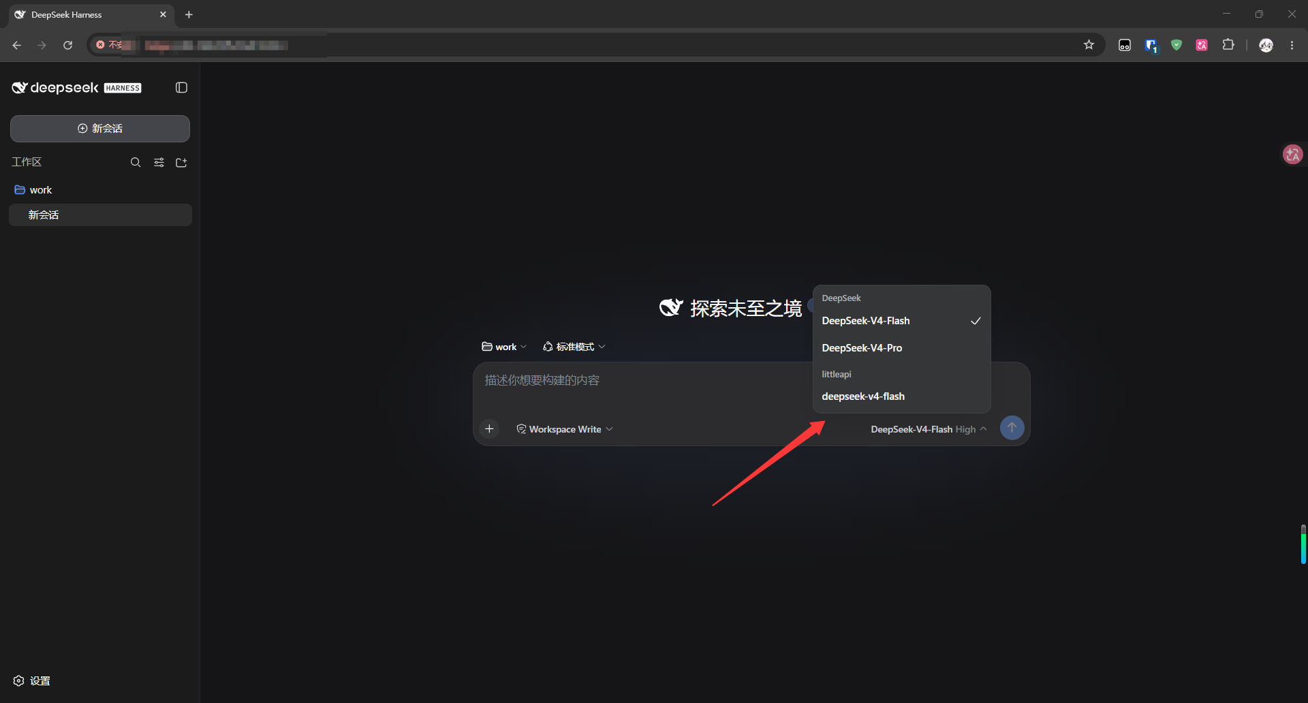Search workspaces with the magnifier icon
The image size is (1308, 703).
pos(136,162)
